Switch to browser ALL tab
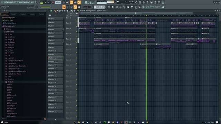This screenshot has width=221, height=124. pyautogui.click(x=4, y=14)
